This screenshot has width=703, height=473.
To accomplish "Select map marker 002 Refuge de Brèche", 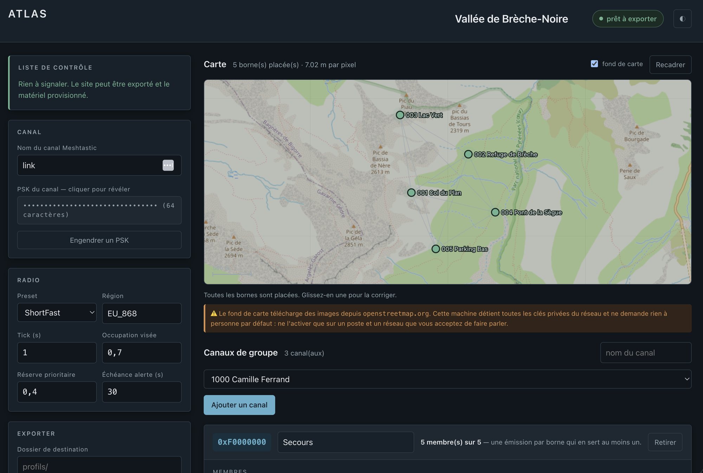I will point(468,154).
